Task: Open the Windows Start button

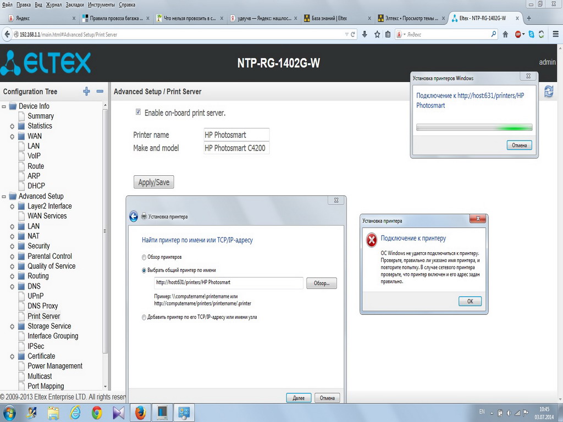Action: [x=9, y=413]
